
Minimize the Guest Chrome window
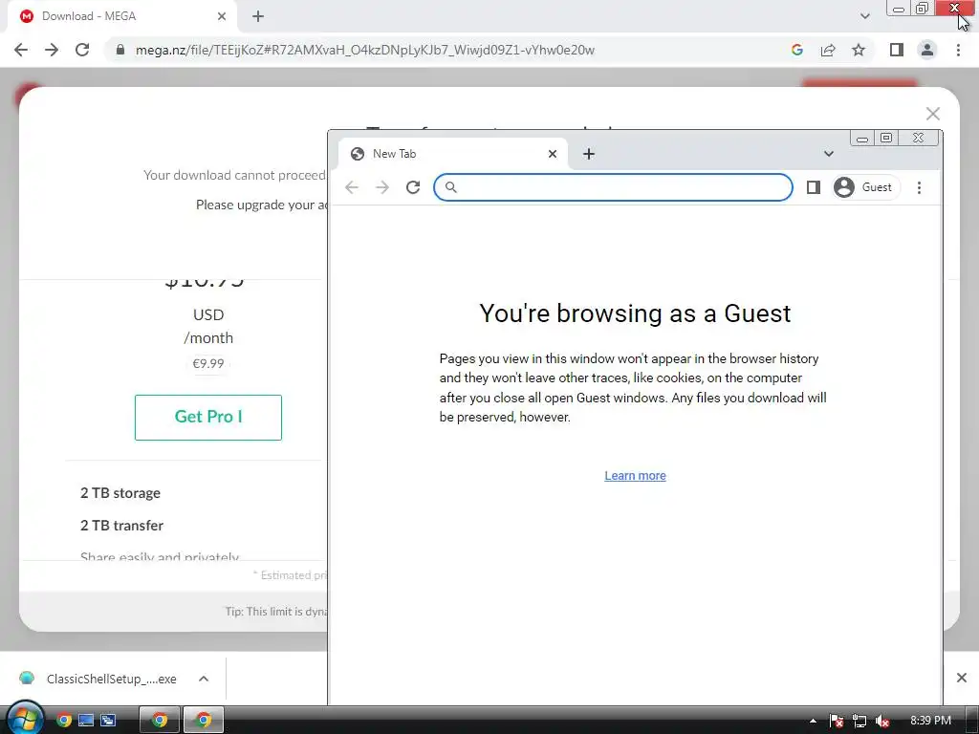[x=862, y=138]
